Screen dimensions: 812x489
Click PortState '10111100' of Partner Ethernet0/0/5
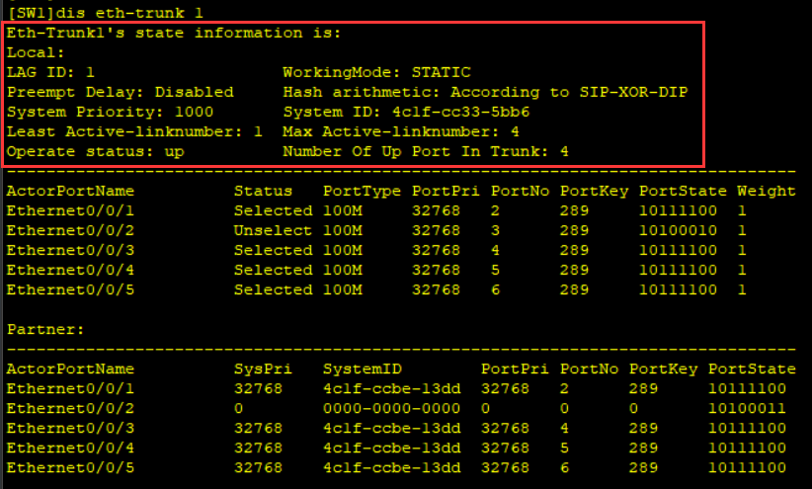click(x=747, y=468)
